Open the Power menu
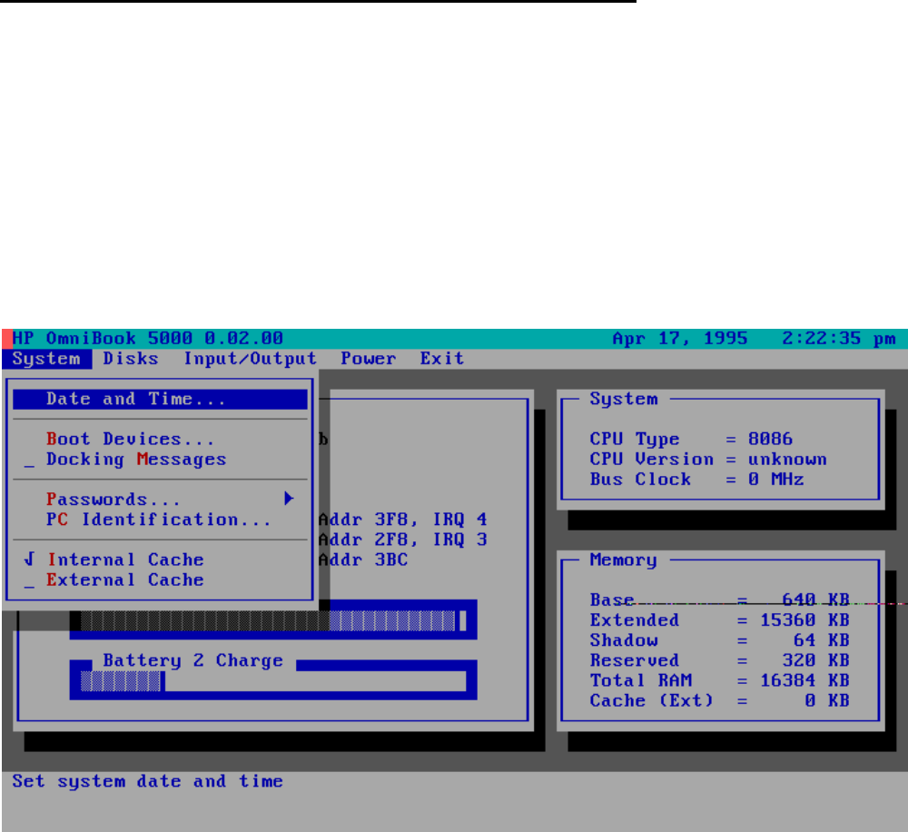This screenshot has width=908, height=832. (x=369, y=359)
